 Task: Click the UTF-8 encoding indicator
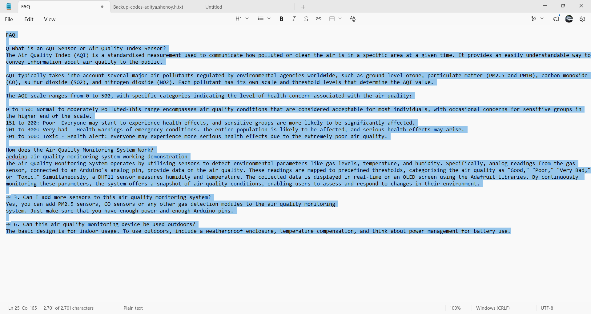coord(547,308)
